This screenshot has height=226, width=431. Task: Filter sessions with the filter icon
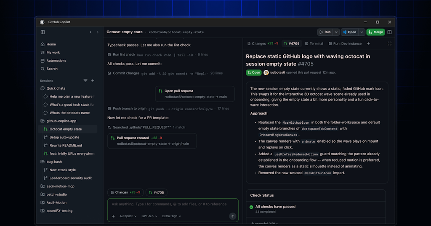85,80
